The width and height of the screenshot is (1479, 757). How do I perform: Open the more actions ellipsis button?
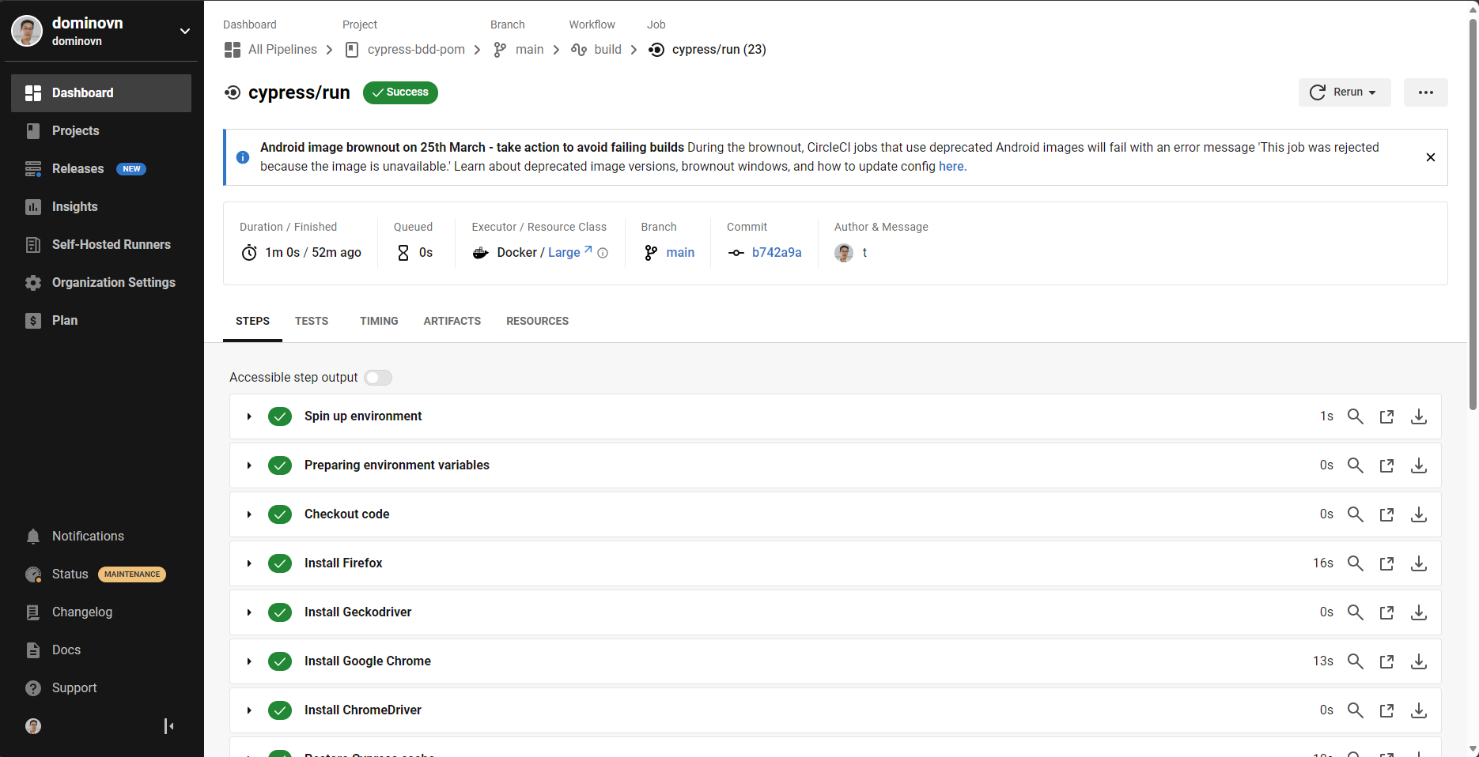[1425, 92]
